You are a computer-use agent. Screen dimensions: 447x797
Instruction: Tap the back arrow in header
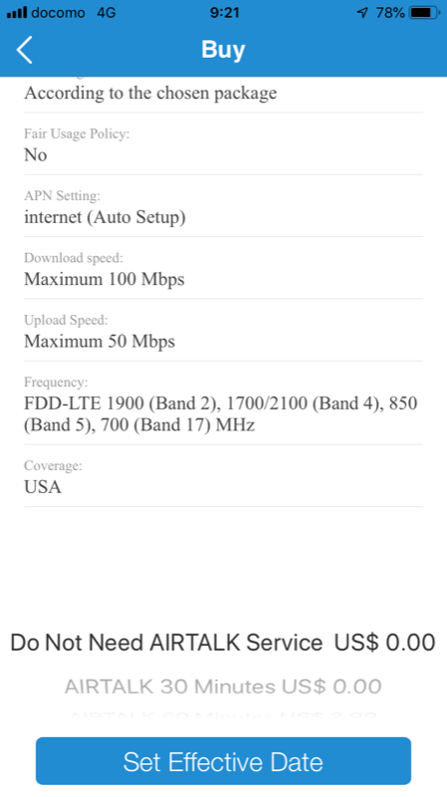click(24, 50)
